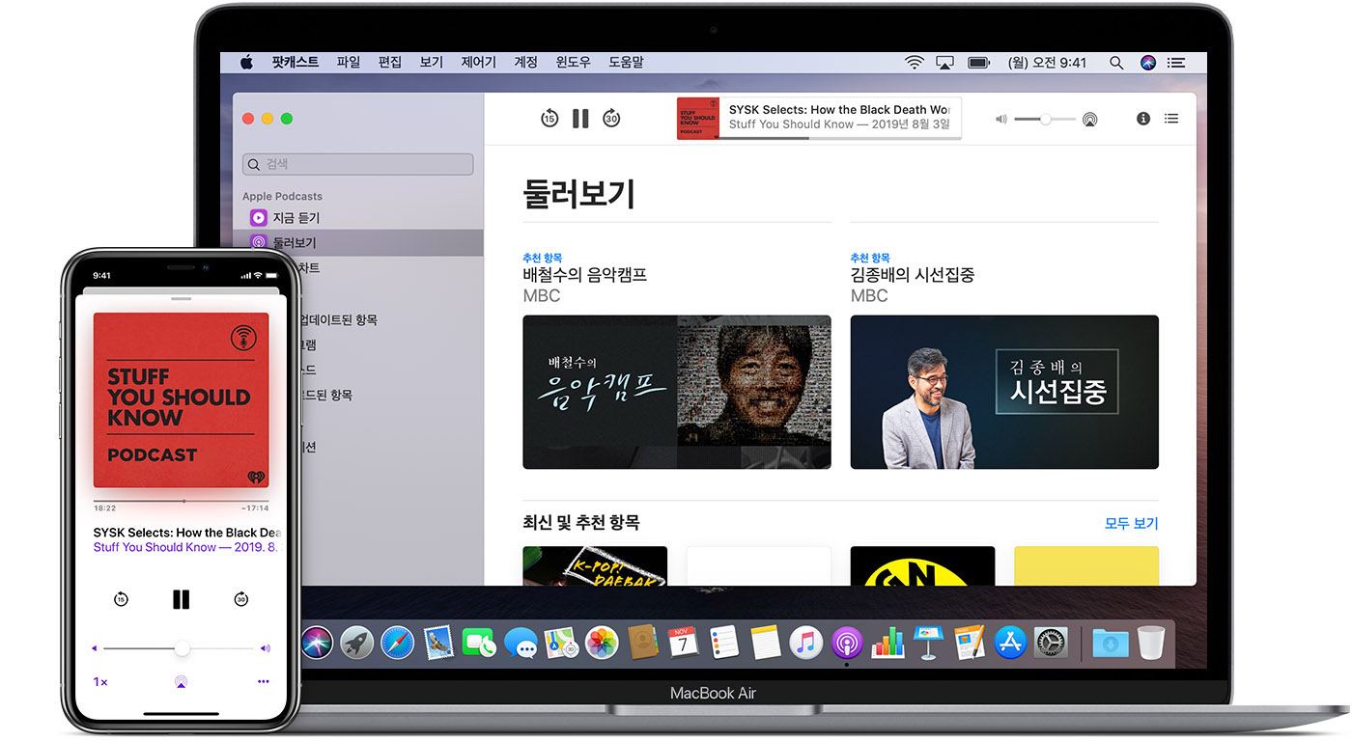
Task: Open Spotlight search from menu bar
Action: click(x=1116, y=62)
